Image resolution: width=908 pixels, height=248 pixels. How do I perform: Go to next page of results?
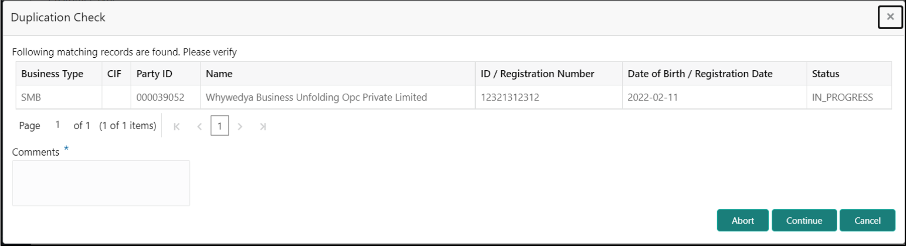[240, 127]
